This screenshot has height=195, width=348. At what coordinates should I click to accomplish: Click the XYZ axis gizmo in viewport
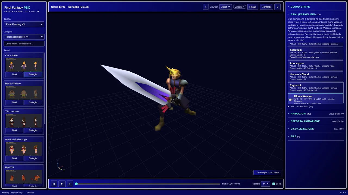coord(61,165)
